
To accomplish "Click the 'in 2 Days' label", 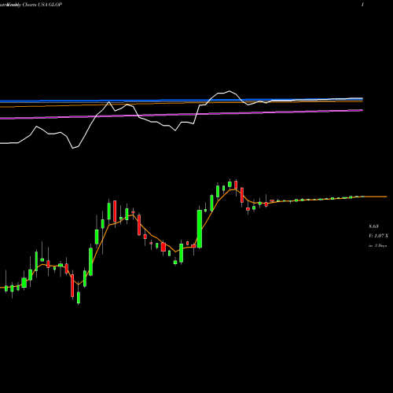I will (x=378, y=246).
